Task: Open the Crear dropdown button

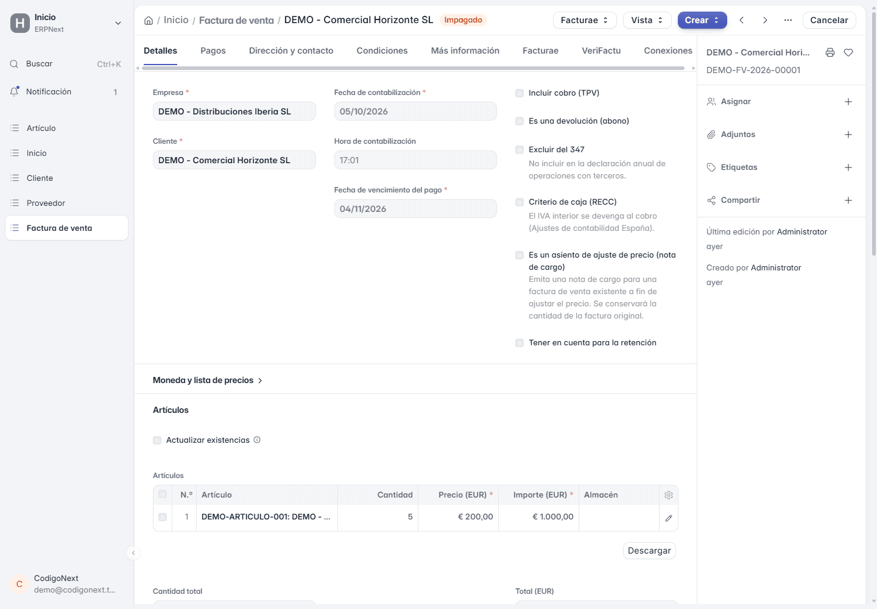Action: (702, 20)
